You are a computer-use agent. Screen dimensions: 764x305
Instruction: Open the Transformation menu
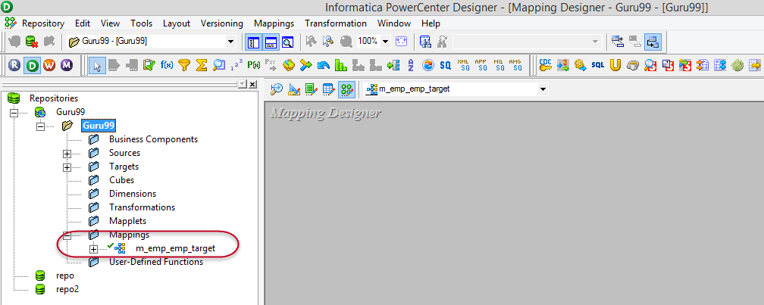(x=335, y=23)
